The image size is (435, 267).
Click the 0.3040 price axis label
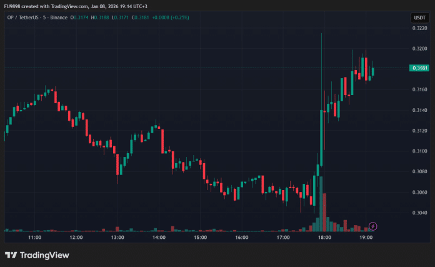click(x=419, y=213)
